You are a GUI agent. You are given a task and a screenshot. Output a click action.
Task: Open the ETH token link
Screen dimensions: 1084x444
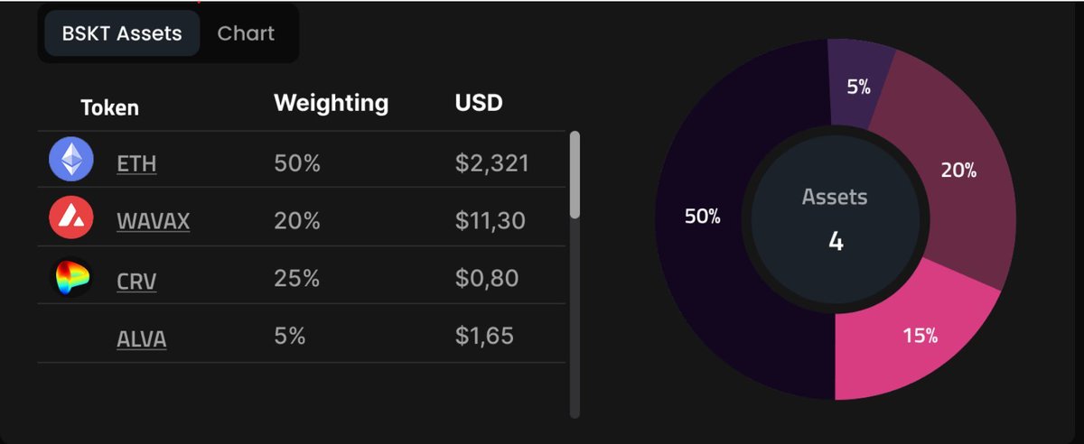pyautogui.click(x=136, y=164)
